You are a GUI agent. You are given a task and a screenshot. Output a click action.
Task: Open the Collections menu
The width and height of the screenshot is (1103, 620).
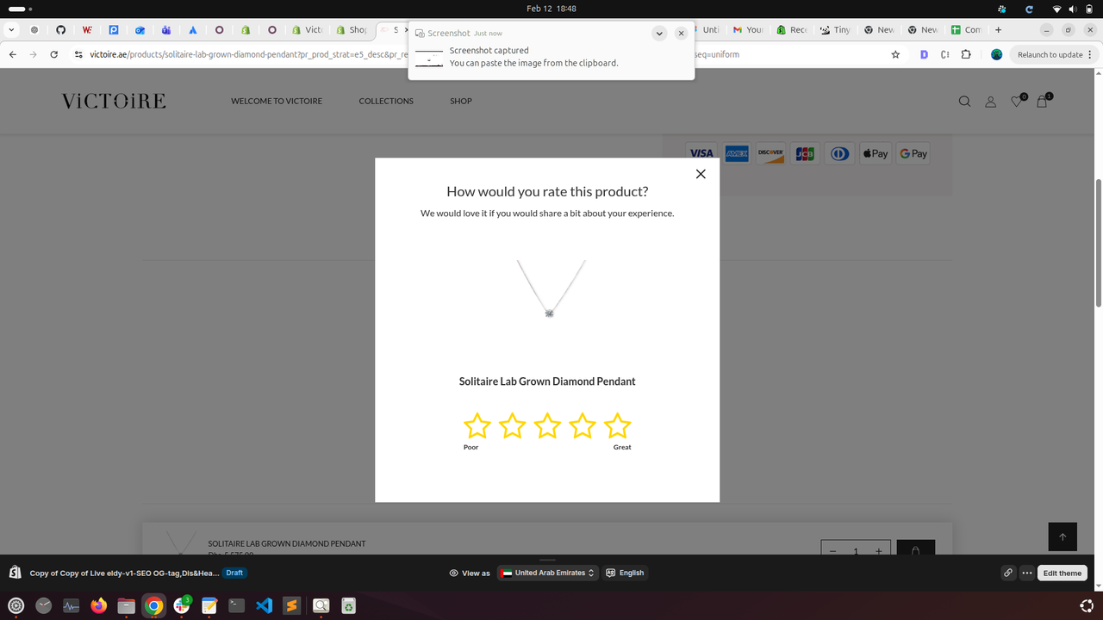(386, 101)
